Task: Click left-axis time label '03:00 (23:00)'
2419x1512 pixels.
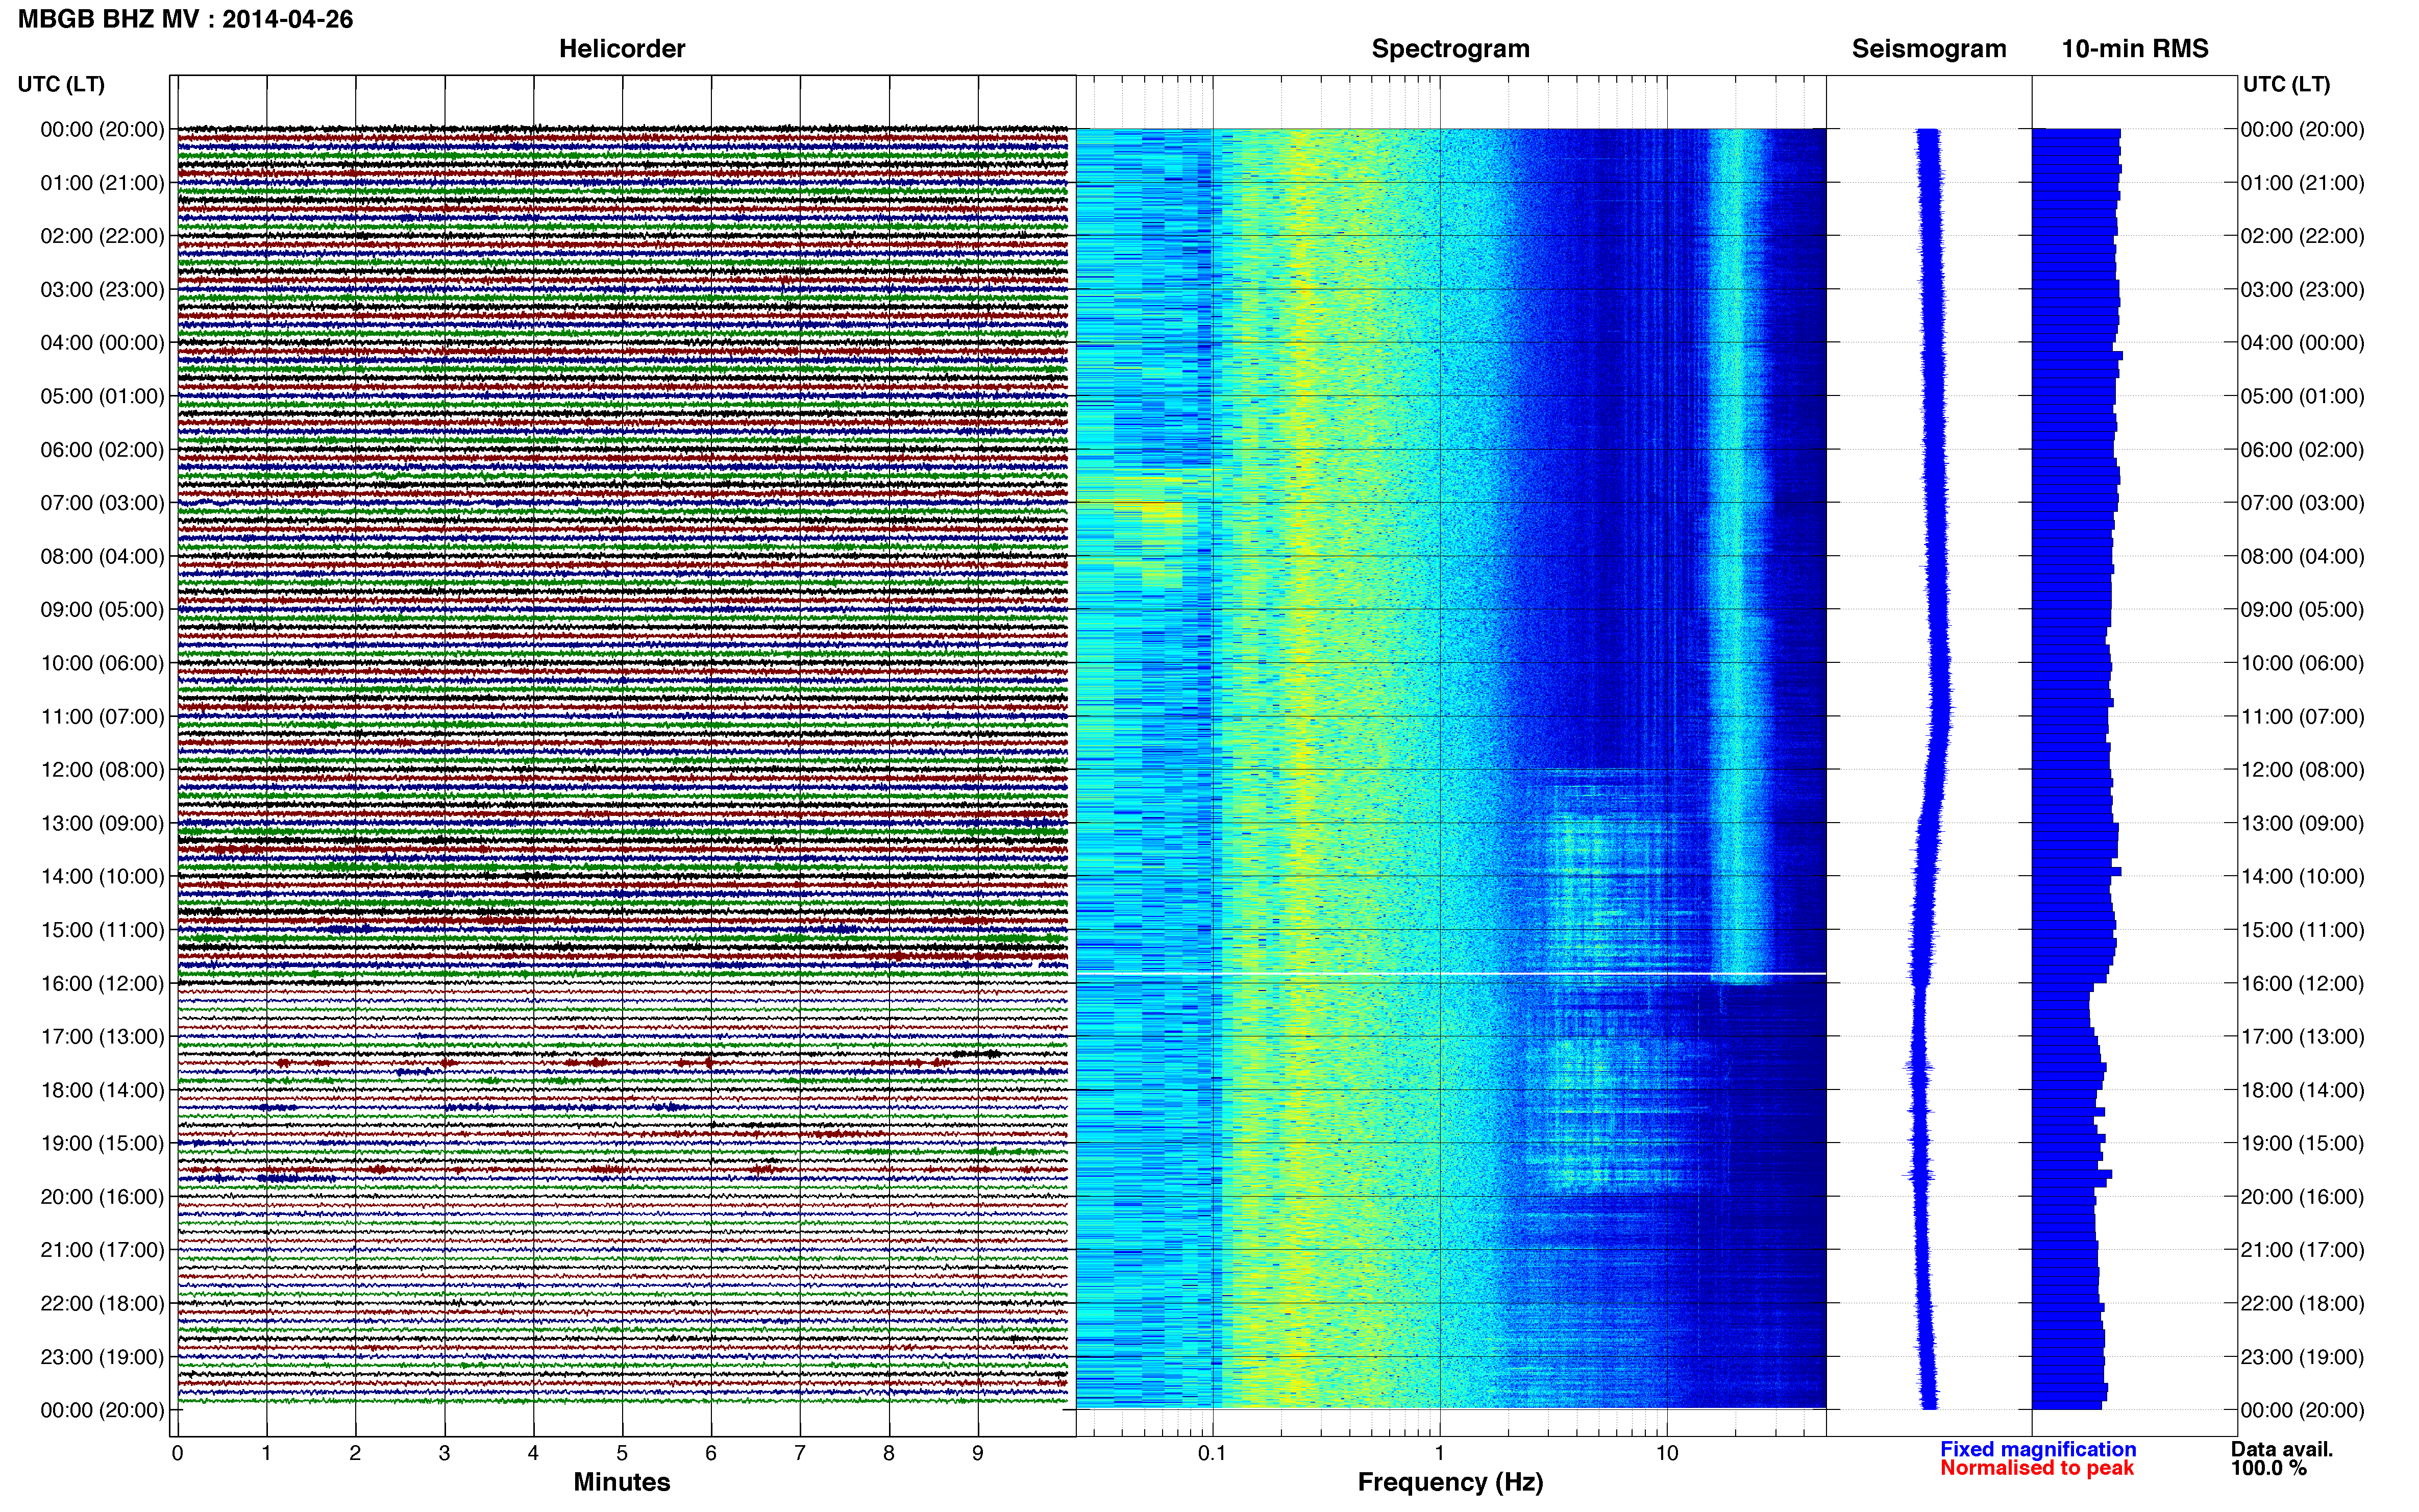Action: pos(102,290)
